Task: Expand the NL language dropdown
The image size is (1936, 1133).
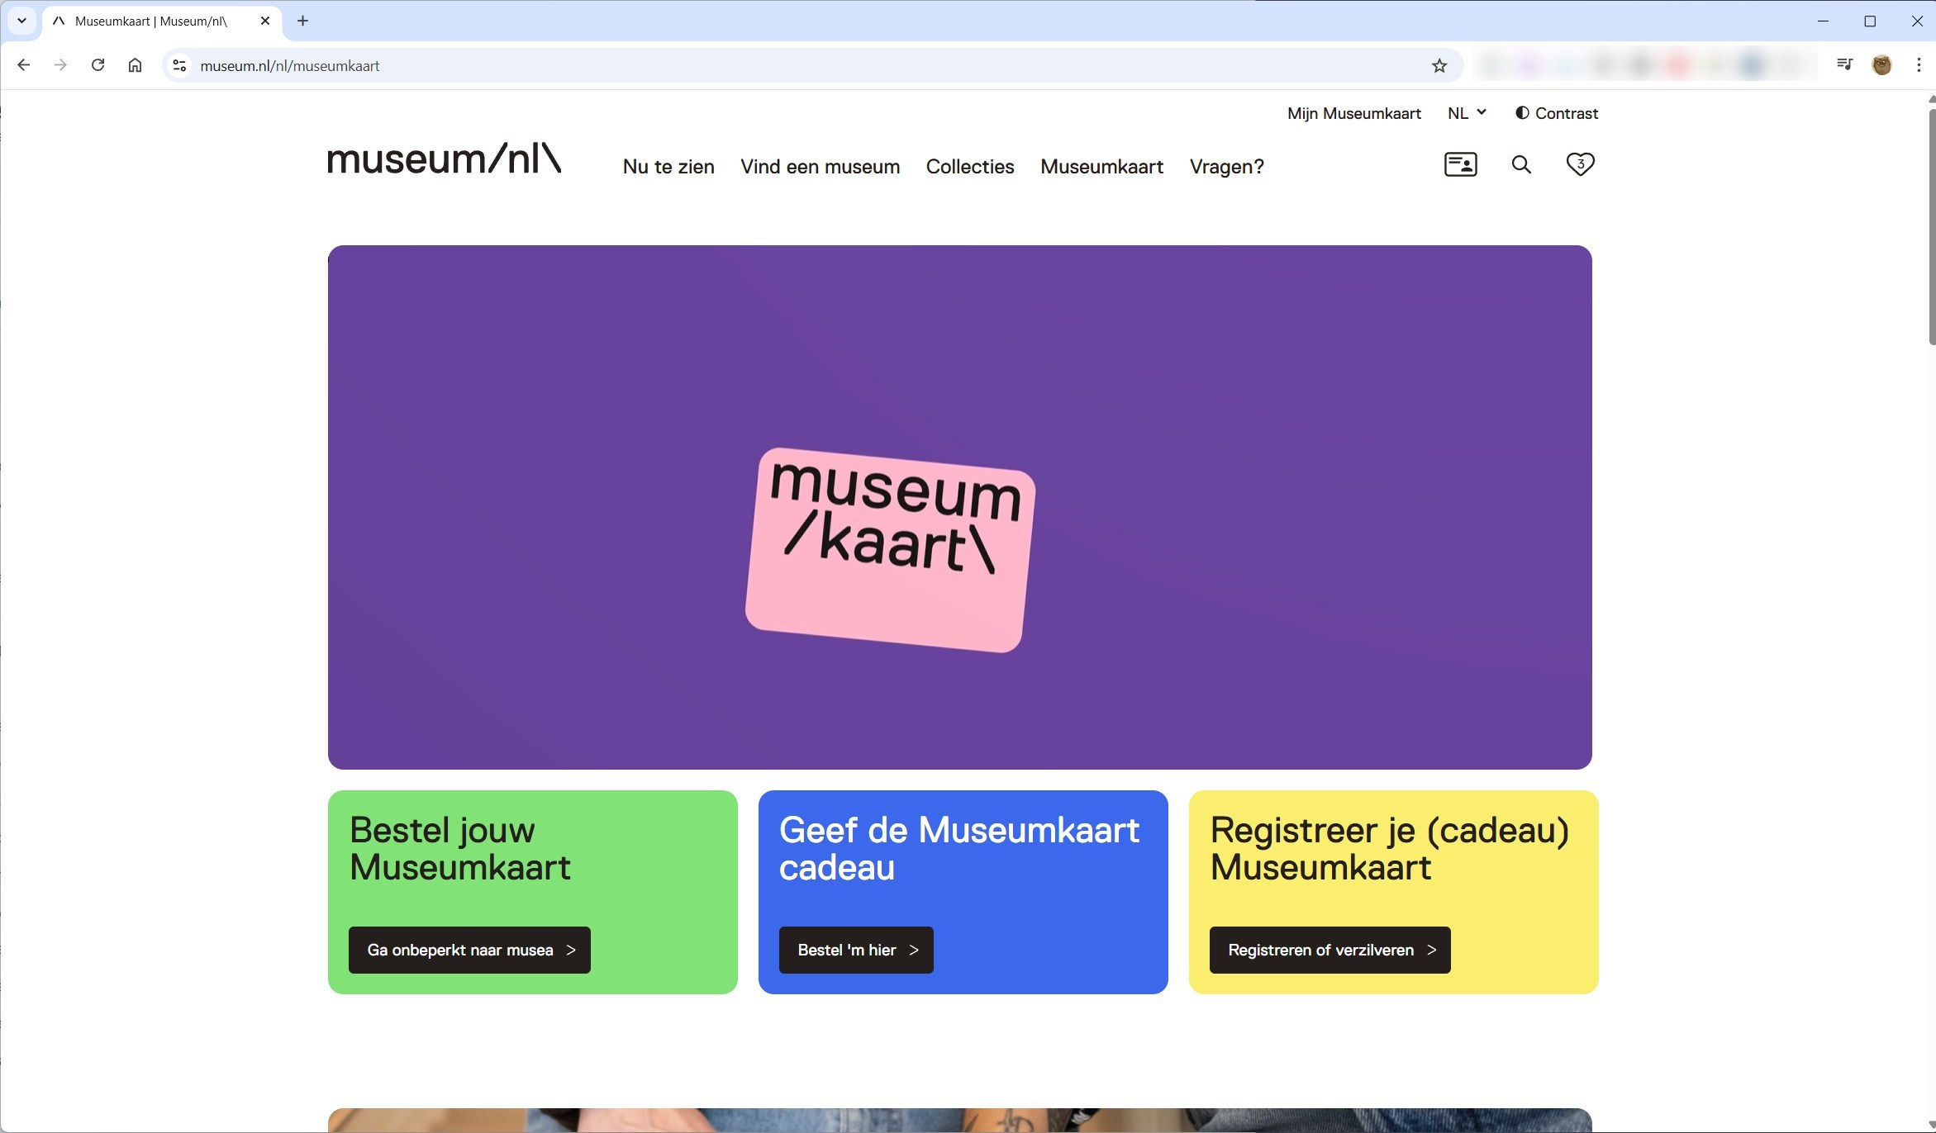Action: coord(1467,113)
